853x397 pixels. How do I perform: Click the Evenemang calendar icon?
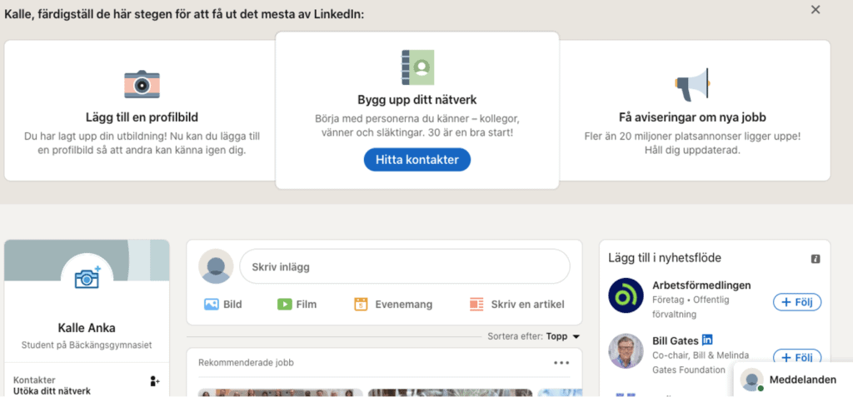click(x=362, y=304)
